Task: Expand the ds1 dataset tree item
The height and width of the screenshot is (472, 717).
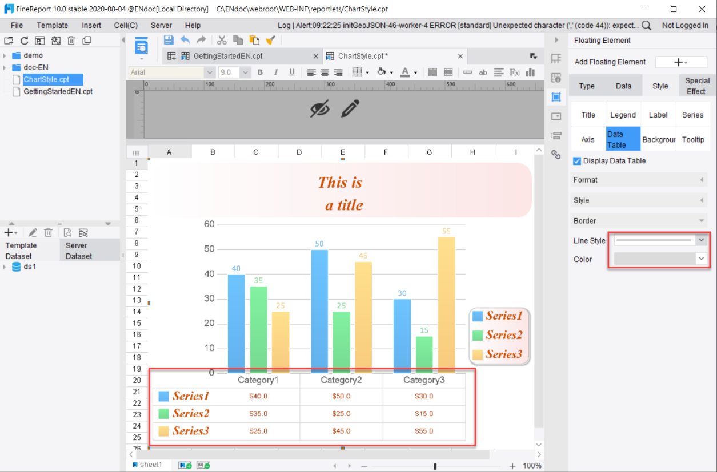Action: click(x=5, y=267)
